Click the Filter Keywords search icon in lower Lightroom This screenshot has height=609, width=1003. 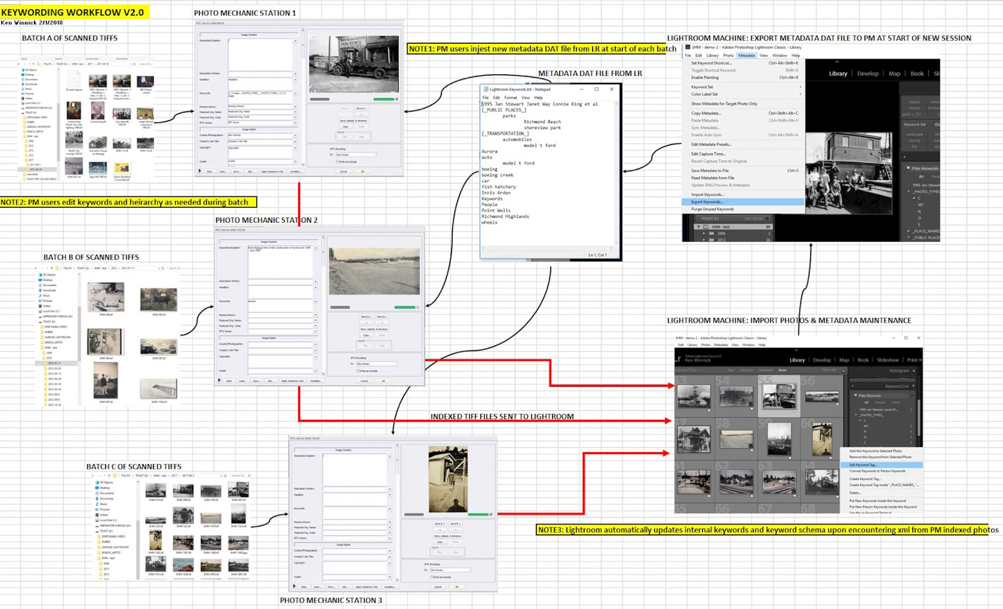[x=856, y=395]
